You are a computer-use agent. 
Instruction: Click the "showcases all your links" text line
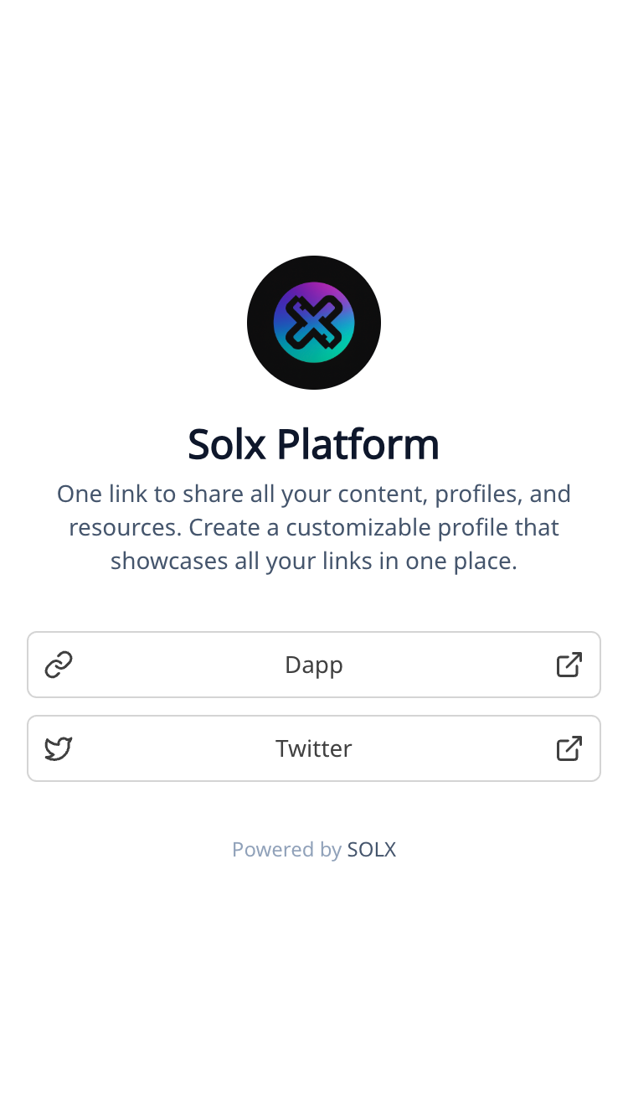(x=314, y=561)
